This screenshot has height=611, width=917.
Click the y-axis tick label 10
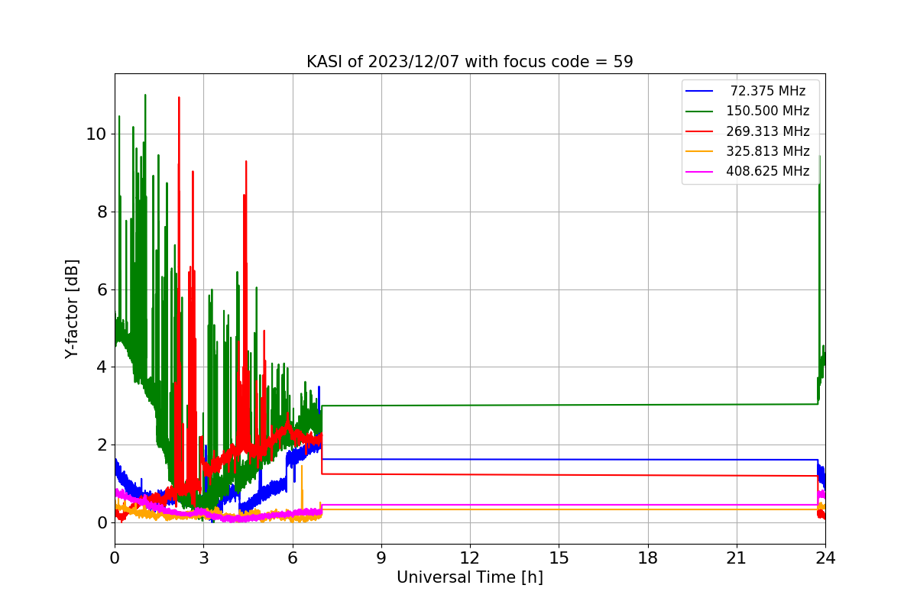click(x=97, y=134)
